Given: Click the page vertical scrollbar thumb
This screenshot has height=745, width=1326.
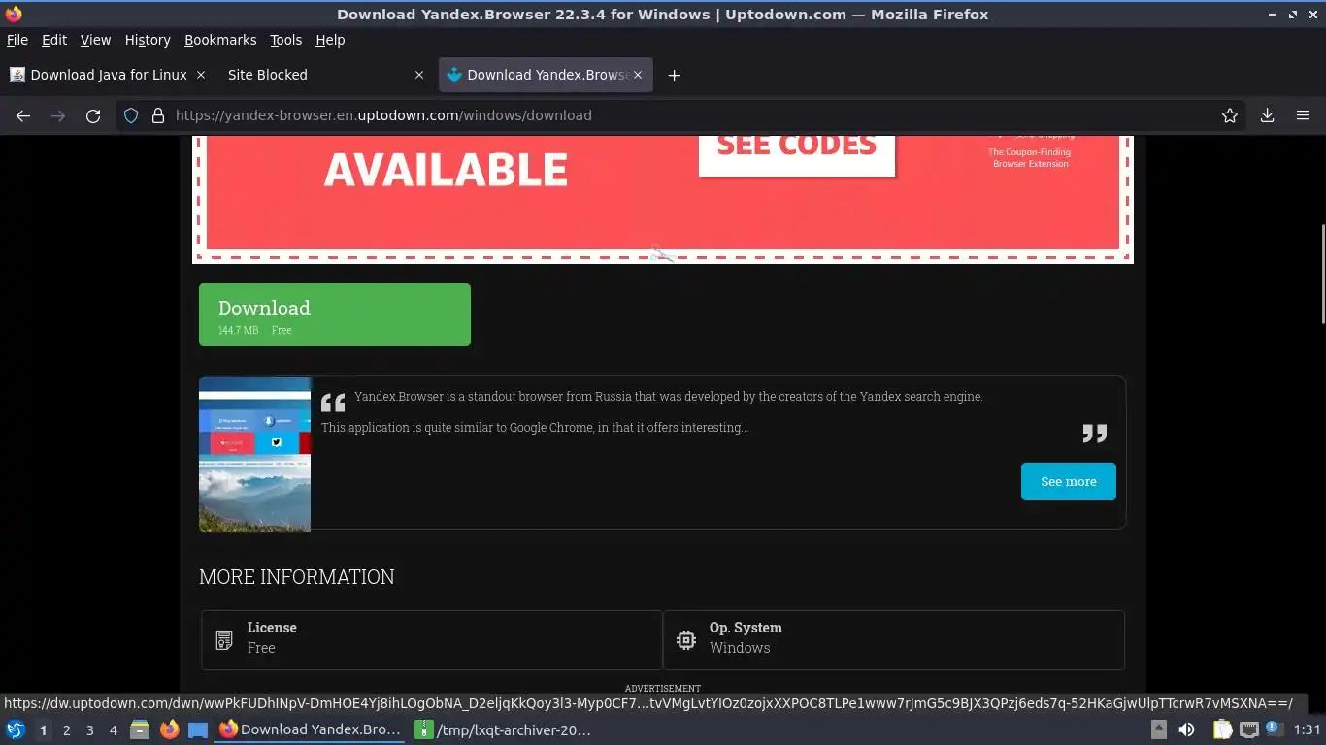Looking at the screenshot, I should pos(1322,275).
